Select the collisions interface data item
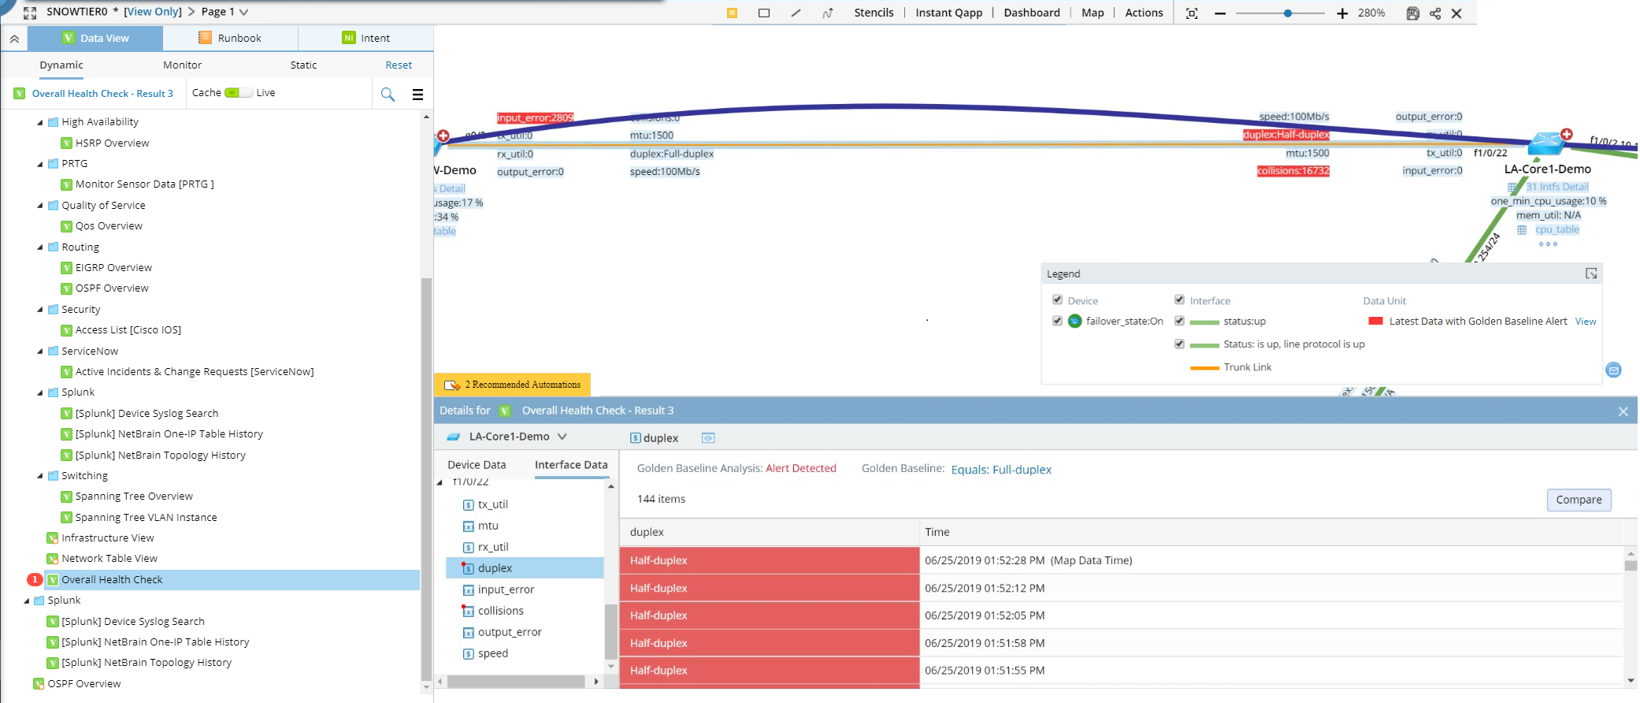The image size is (1640, 703). 500,611
